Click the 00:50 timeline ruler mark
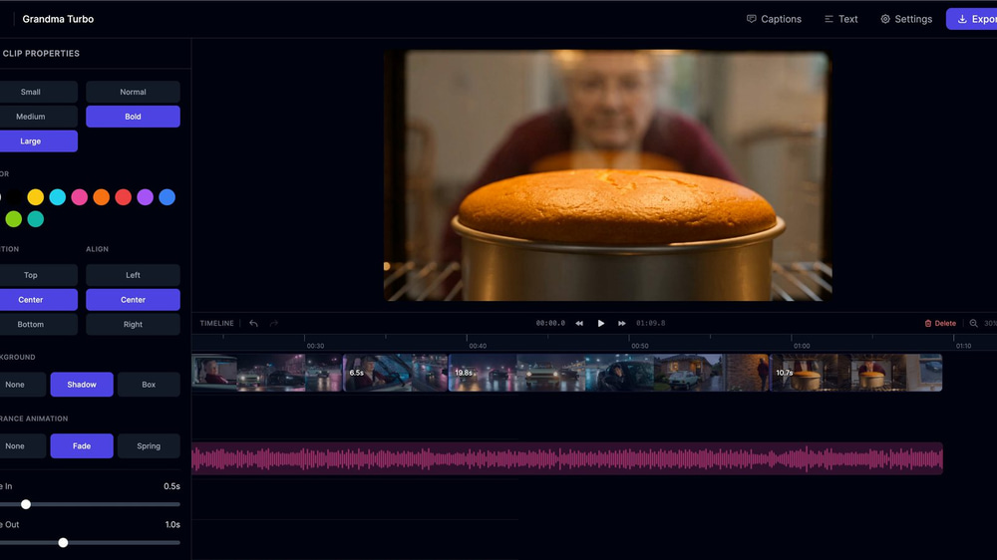This screenshot has width=997, height=560. tap(640, 346)
